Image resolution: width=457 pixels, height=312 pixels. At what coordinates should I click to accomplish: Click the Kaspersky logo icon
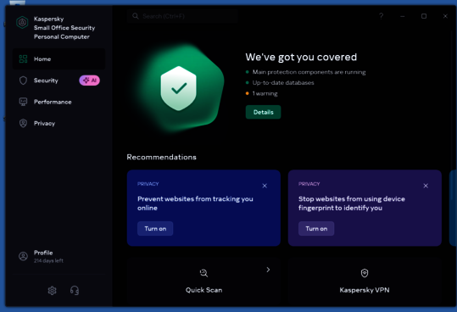point(22,22)
